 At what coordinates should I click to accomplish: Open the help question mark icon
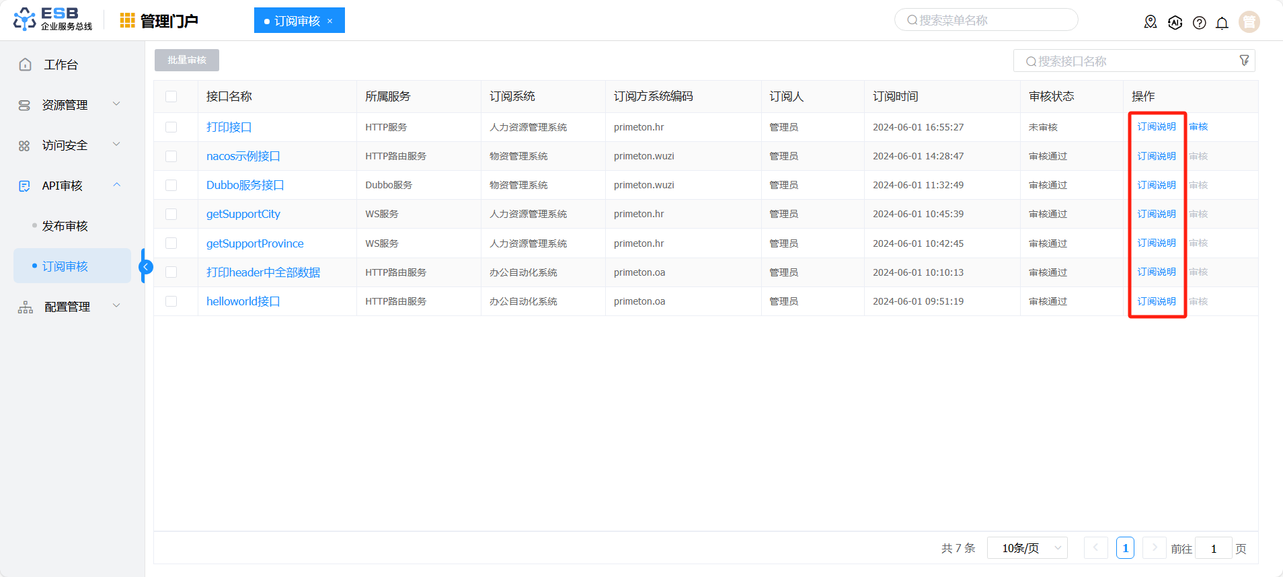pyautogui.click(x=1199, y=23)
